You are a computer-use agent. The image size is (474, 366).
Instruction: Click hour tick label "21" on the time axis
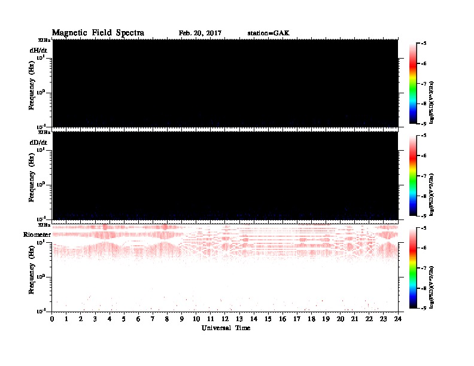(x=354, y=319)
